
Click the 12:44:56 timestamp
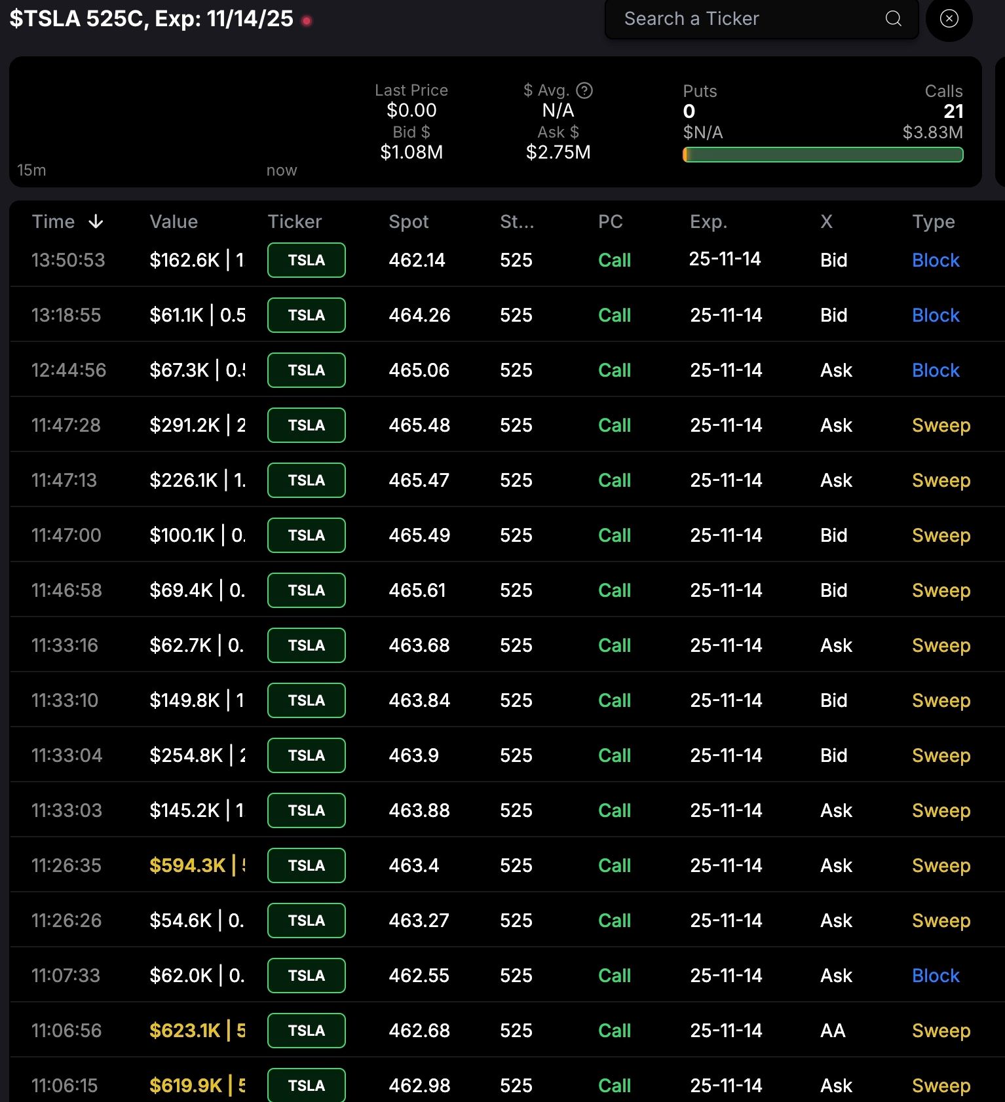point(69,370)
